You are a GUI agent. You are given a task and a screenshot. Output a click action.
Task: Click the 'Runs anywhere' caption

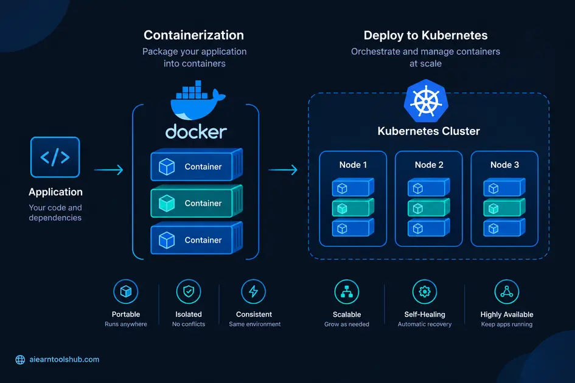pyautogui.click(x=126, y=324)
